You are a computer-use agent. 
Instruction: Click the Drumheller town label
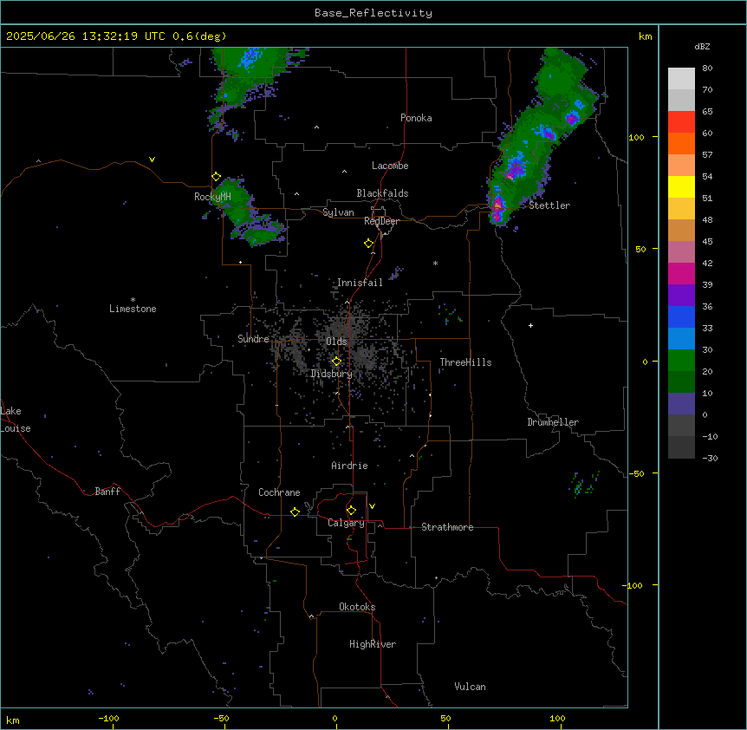553,422
